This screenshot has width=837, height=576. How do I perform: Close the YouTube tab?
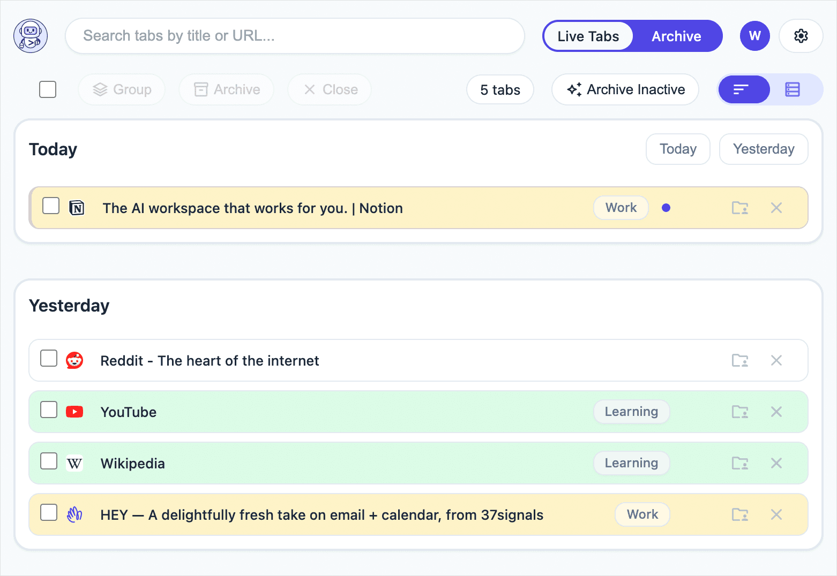[x=776, y=412]
